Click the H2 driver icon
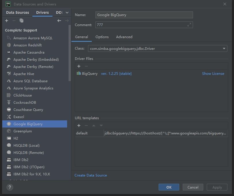 click(x=9, y=138)
